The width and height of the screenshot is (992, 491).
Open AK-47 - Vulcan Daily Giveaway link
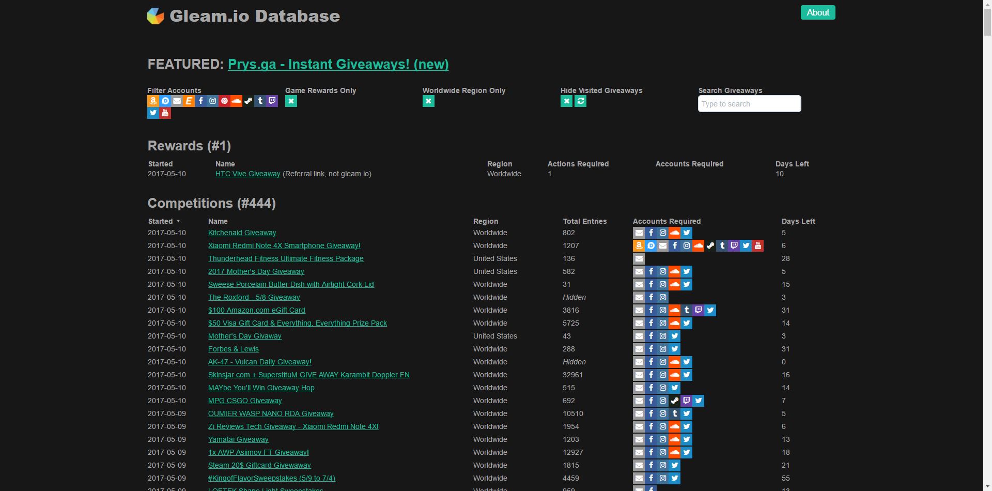pyautogui.click(x=259, y=362)
